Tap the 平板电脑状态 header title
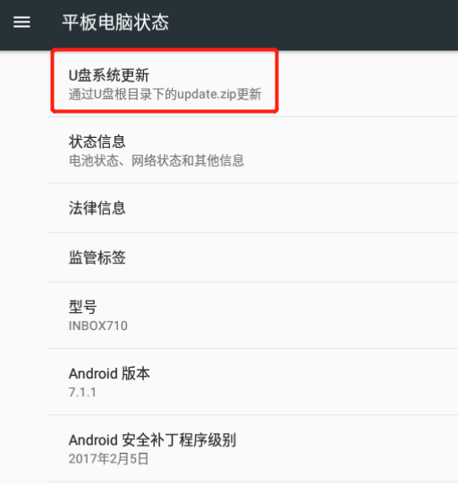 point(115,22)
